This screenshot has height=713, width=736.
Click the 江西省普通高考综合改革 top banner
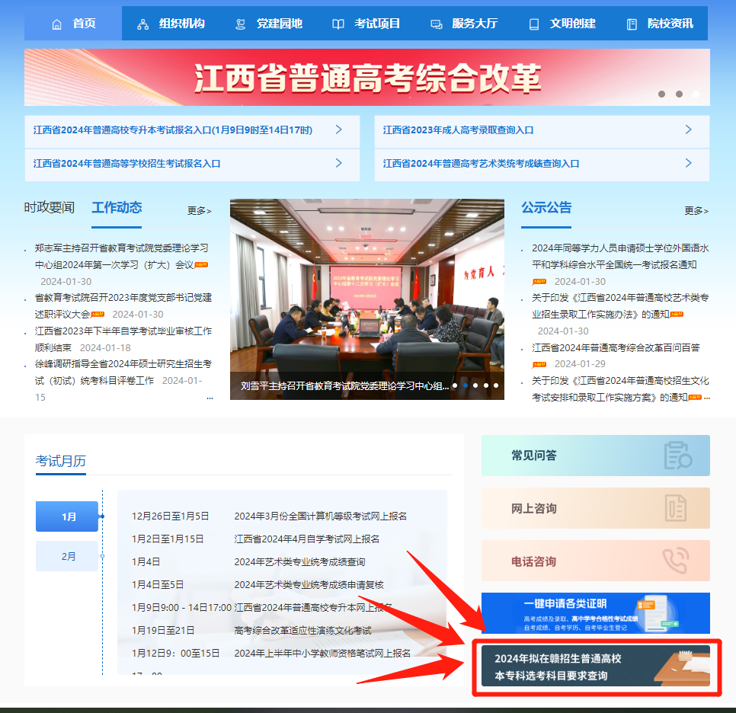[x=367, y=78]
